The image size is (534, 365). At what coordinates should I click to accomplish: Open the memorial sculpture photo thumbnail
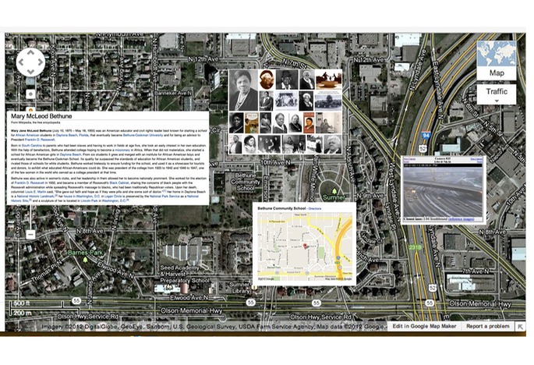[328, 80]
